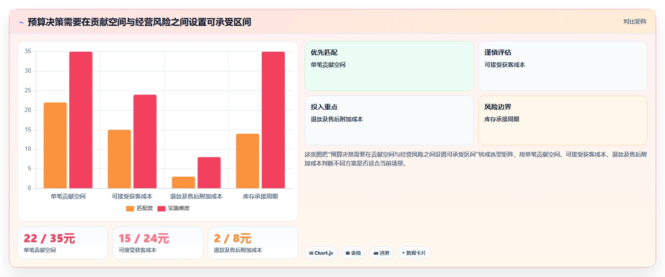The image size is (665, 277).
Task: Click the 匹配度 legend label
Action: point(145,208)
